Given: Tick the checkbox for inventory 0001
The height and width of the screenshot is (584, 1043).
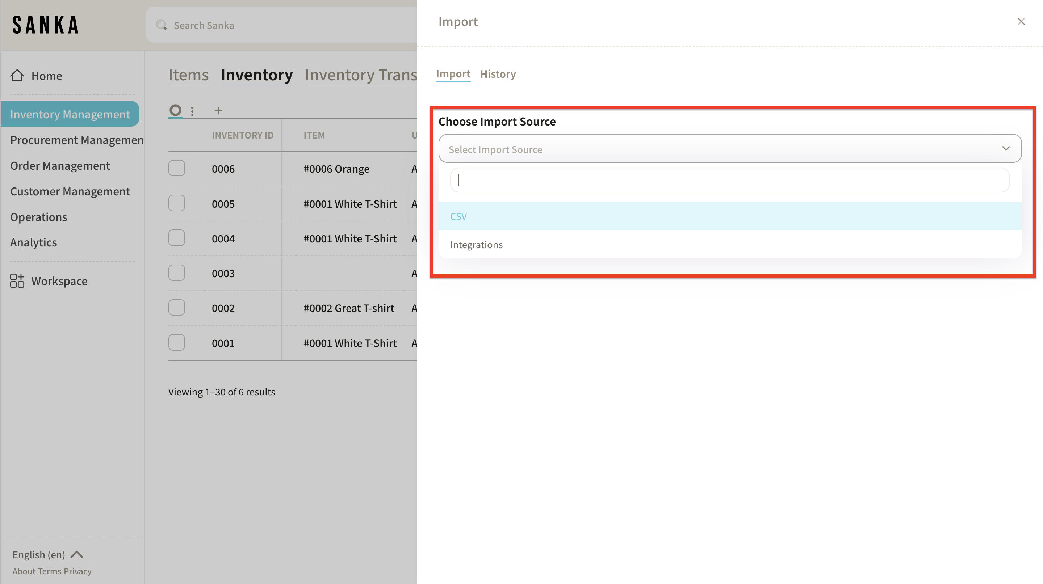Looking at the screenshot, I should click(176, 343).
